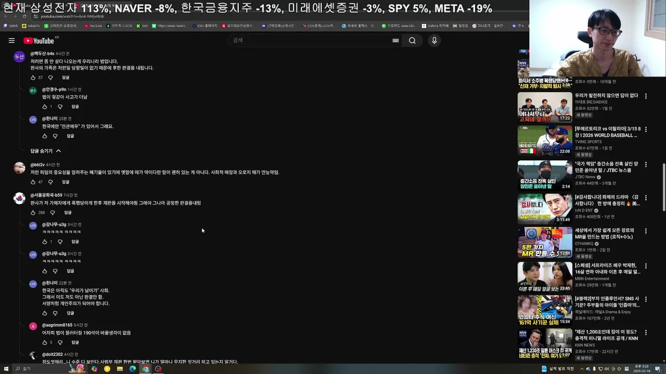
Task: Open the YouTube hamburger guide menu
Action: (x=11, y=41)
